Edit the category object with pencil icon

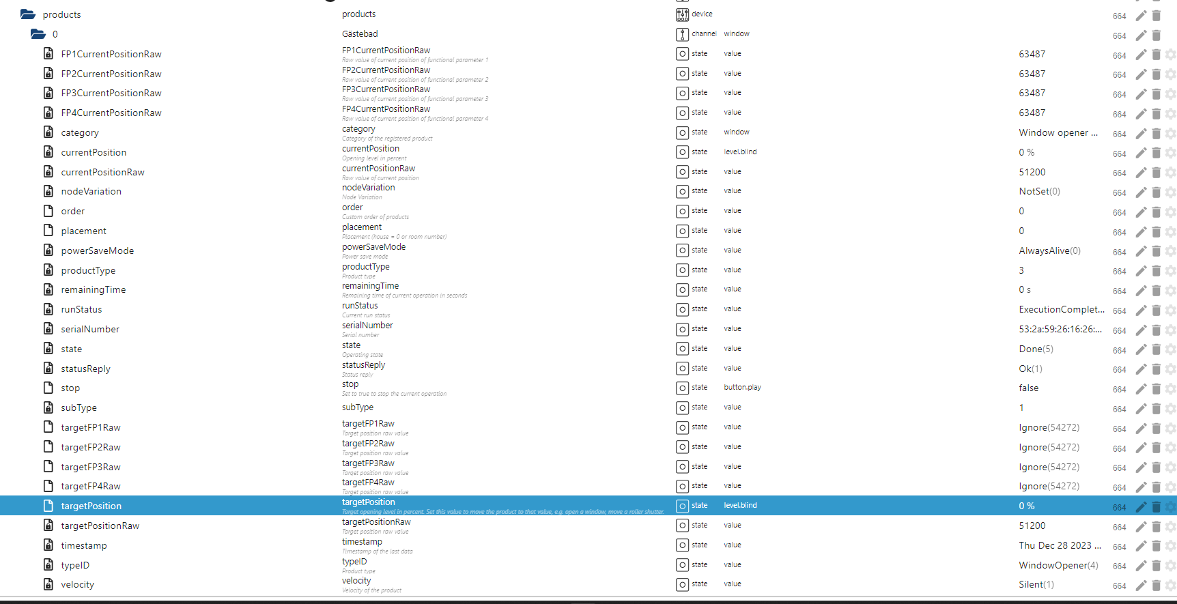tap(1141, 134)
